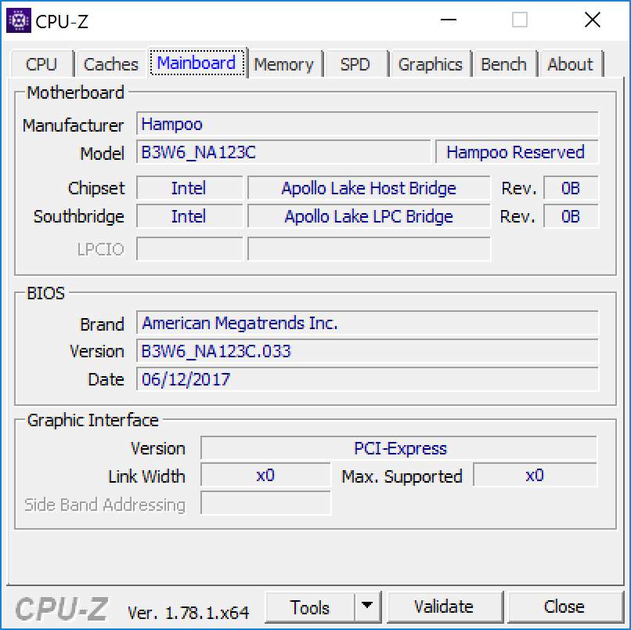
Task: Click the version text Ver. 1.78.1.x64
Action: [x=189, y=613]
